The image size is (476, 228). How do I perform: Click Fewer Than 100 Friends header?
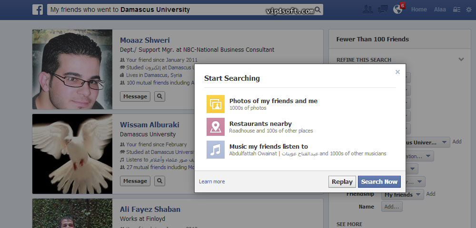(x=373, y=39)
